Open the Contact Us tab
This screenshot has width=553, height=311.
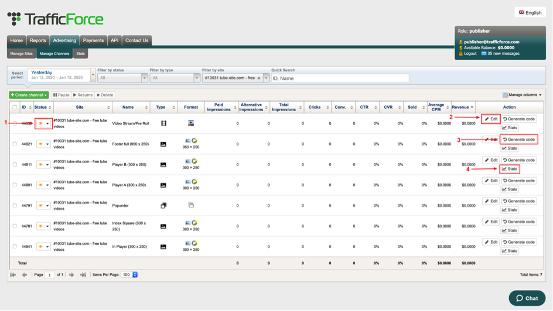137,40
